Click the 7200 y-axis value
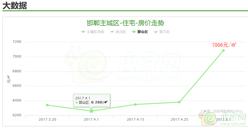Viewport: 248px width, 128px height. point(17,42)
